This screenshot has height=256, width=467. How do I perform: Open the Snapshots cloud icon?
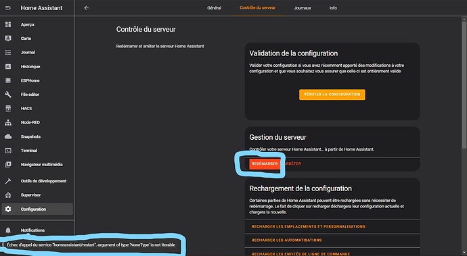8,136
